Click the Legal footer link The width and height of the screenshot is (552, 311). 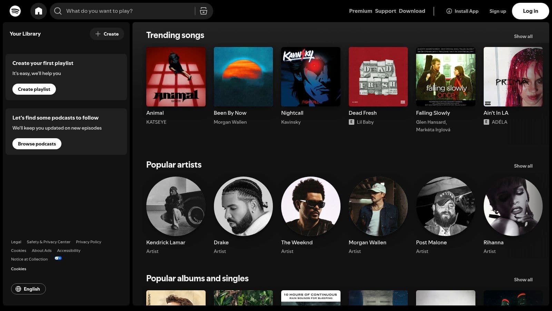click(x=16, y=242)
